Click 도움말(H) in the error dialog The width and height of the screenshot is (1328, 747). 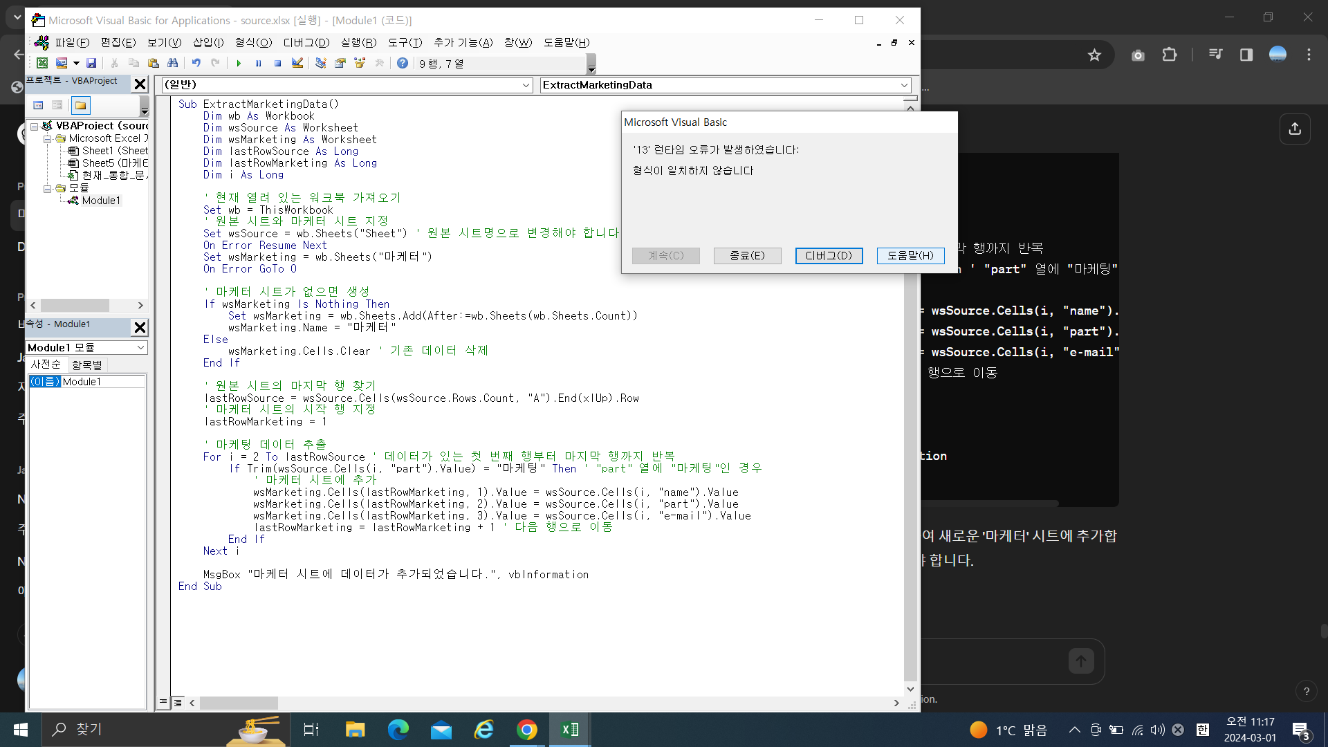(910, 256)
